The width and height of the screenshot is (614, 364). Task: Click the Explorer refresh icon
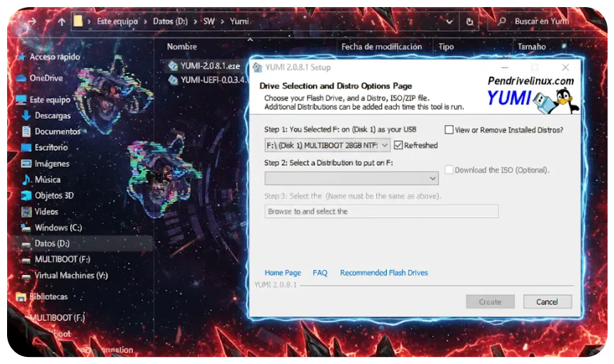click(x=470, y=22)
